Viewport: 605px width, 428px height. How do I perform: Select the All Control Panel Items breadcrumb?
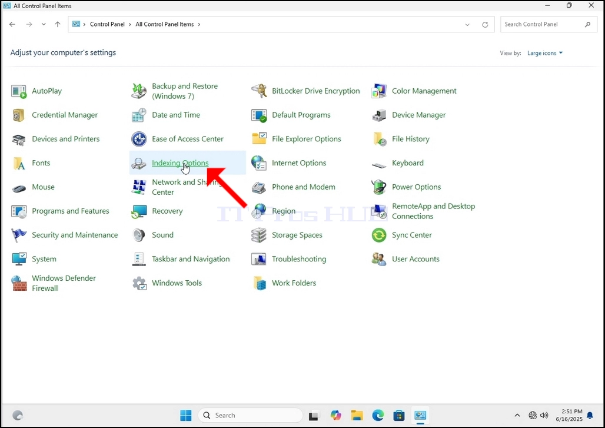coord(165,24)
